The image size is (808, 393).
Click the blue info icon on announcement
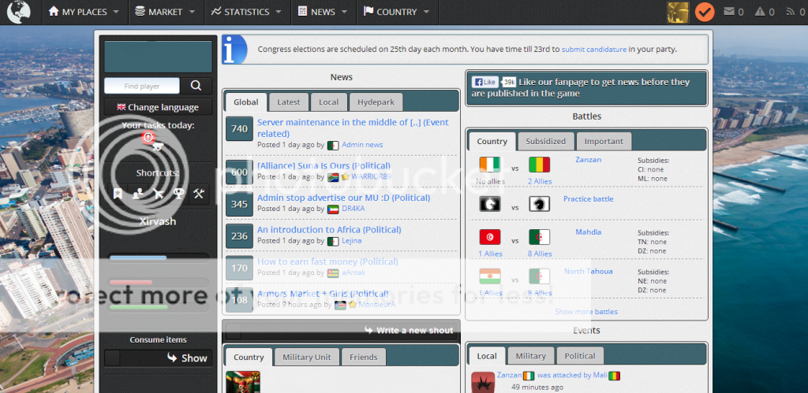[x=234, y=49]
